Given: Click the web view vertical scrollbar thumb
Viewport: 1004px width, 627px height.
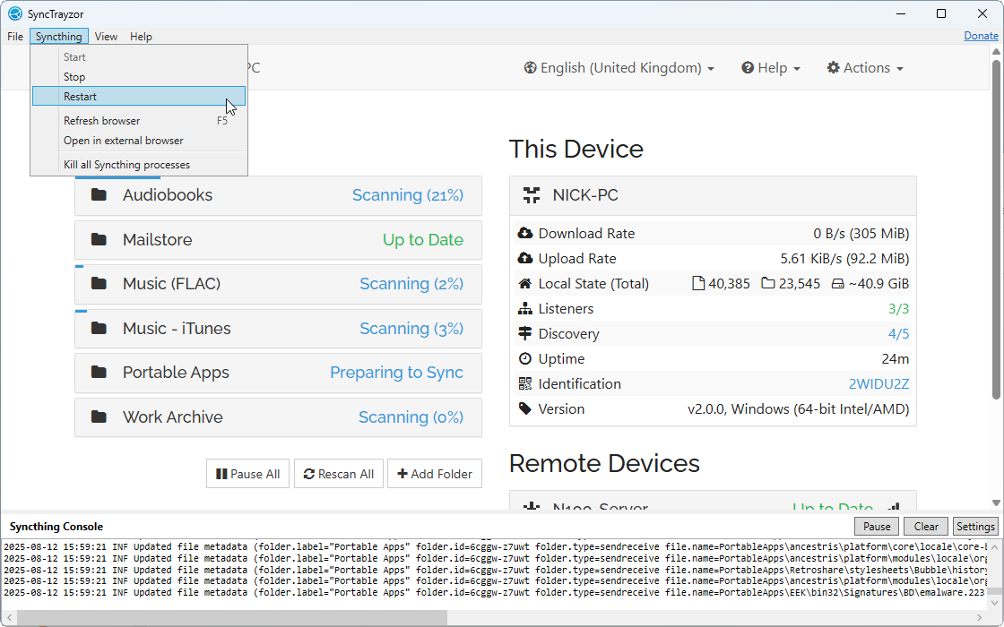Looking at the screenshot, I should pyautogui.click(x=996, y=230).
